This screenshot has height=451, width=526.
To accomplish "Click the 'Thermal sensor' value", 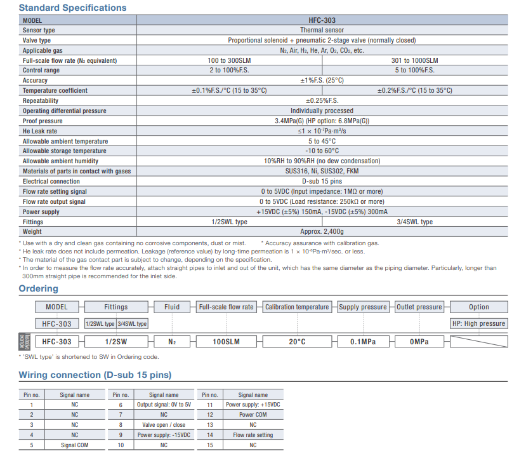I will (x=322, y=30).
